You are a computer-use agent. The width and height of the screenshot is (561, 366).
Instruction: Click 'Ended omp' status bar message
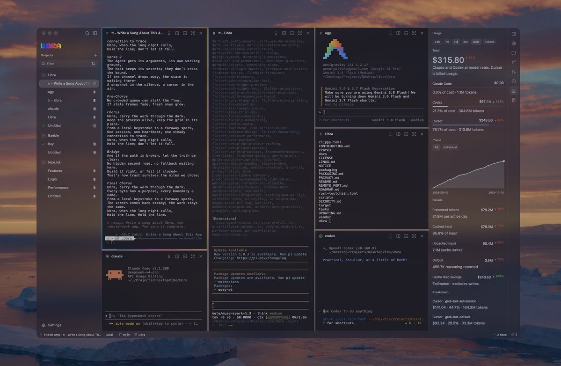(x=71, y=335)
